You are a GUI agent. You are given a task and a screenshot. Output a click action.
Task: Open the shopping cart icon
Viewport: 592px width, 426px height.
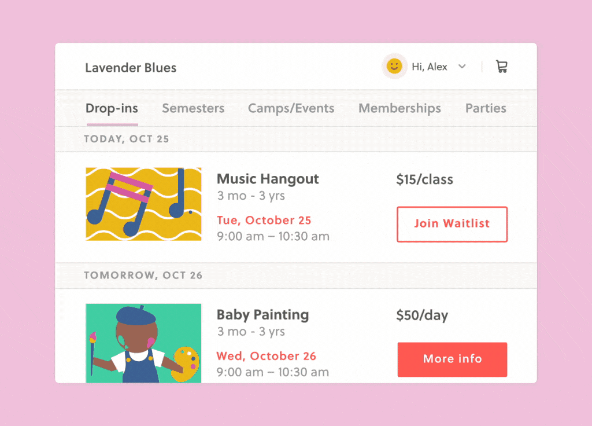(x=501, y=67)
